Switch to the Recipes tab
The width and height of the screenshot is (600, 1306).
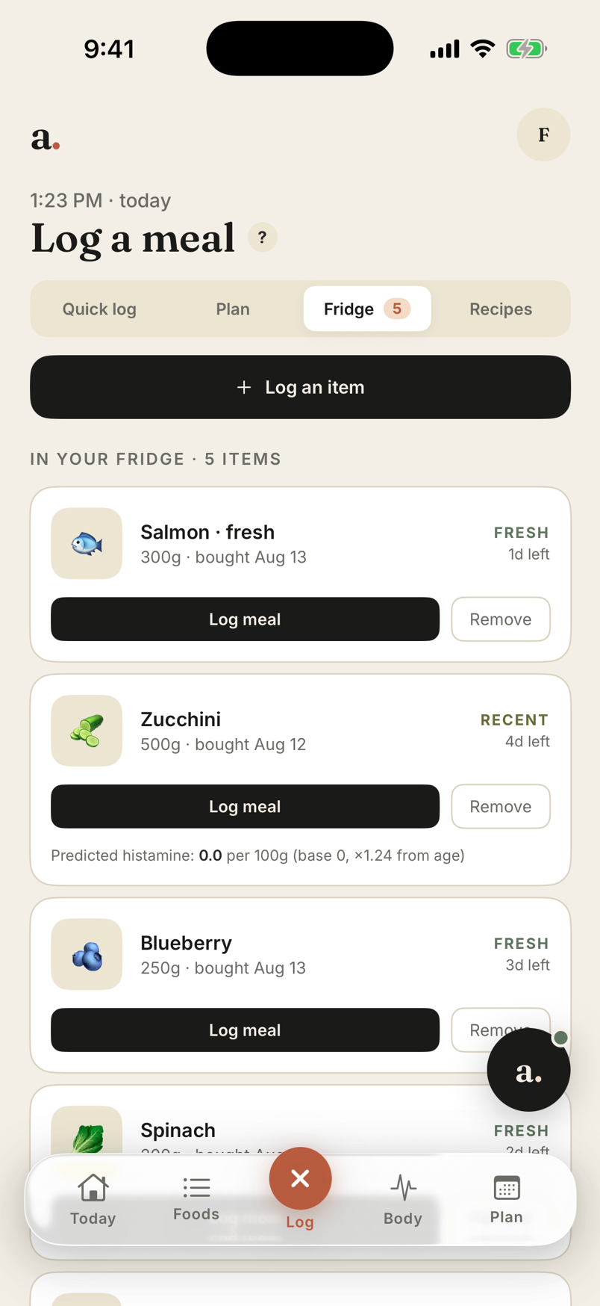501,309
